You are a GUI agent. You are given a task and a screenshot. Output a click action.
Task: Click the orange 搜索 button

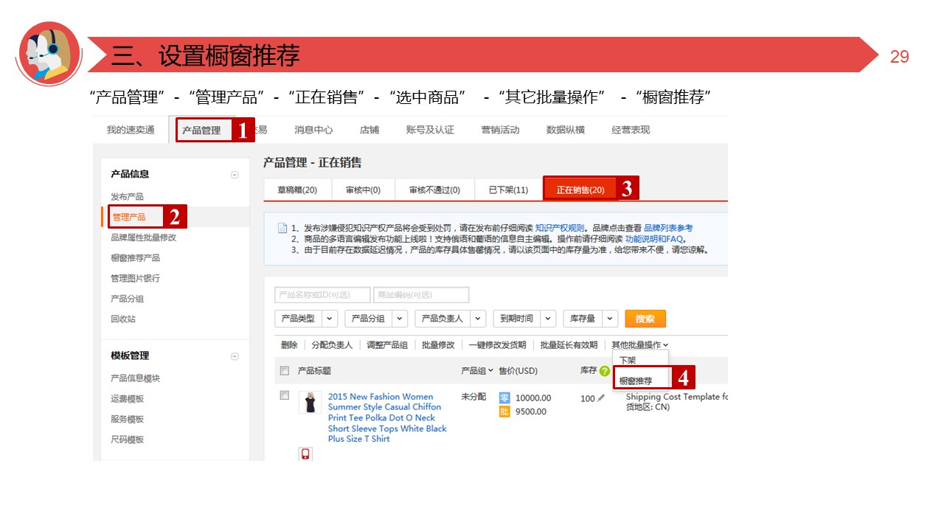pos(645,319)
